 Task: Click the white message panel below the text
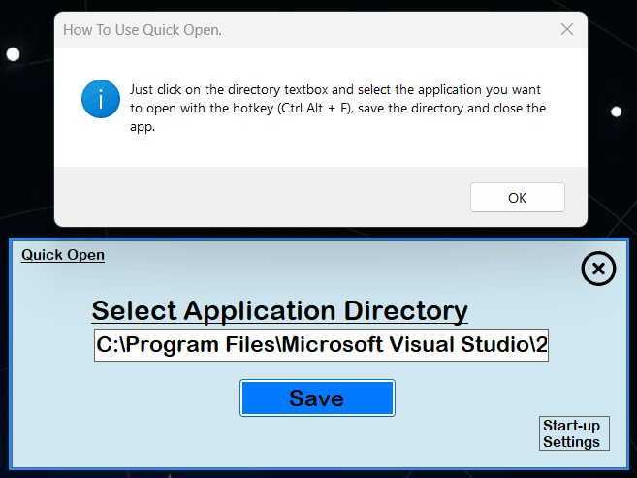coord(320,150)
